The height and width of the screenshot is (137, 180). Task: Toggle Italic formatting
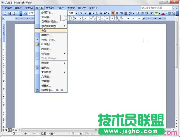[86, 13]
